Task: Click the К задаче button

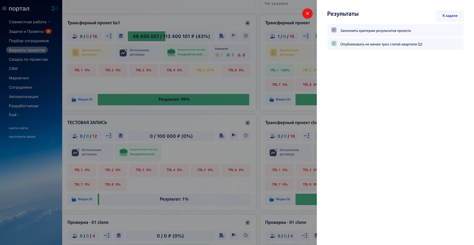Action: (450, 16)
